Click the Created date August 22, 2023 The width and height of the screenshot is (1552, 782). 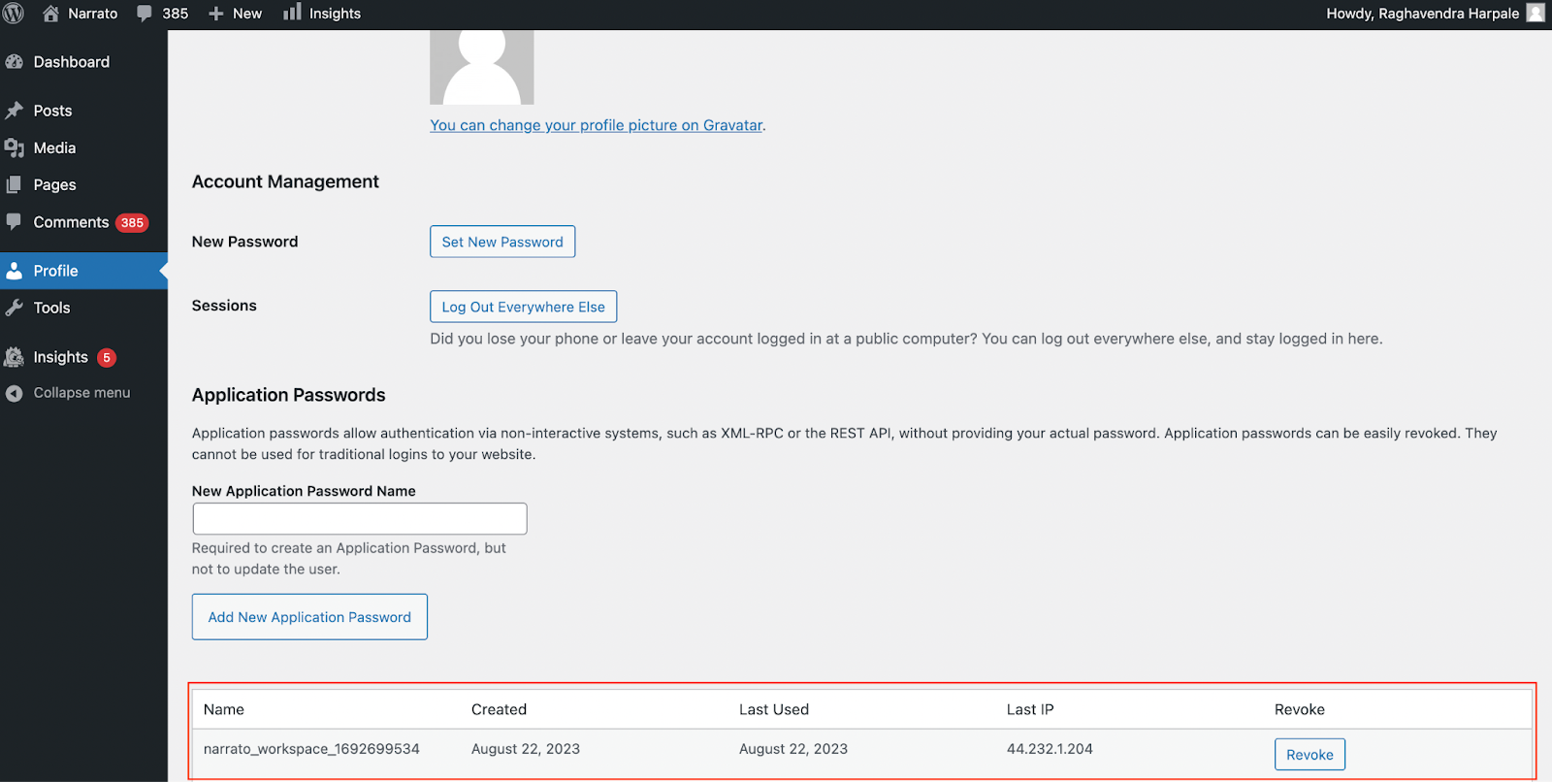click(526, 749)
